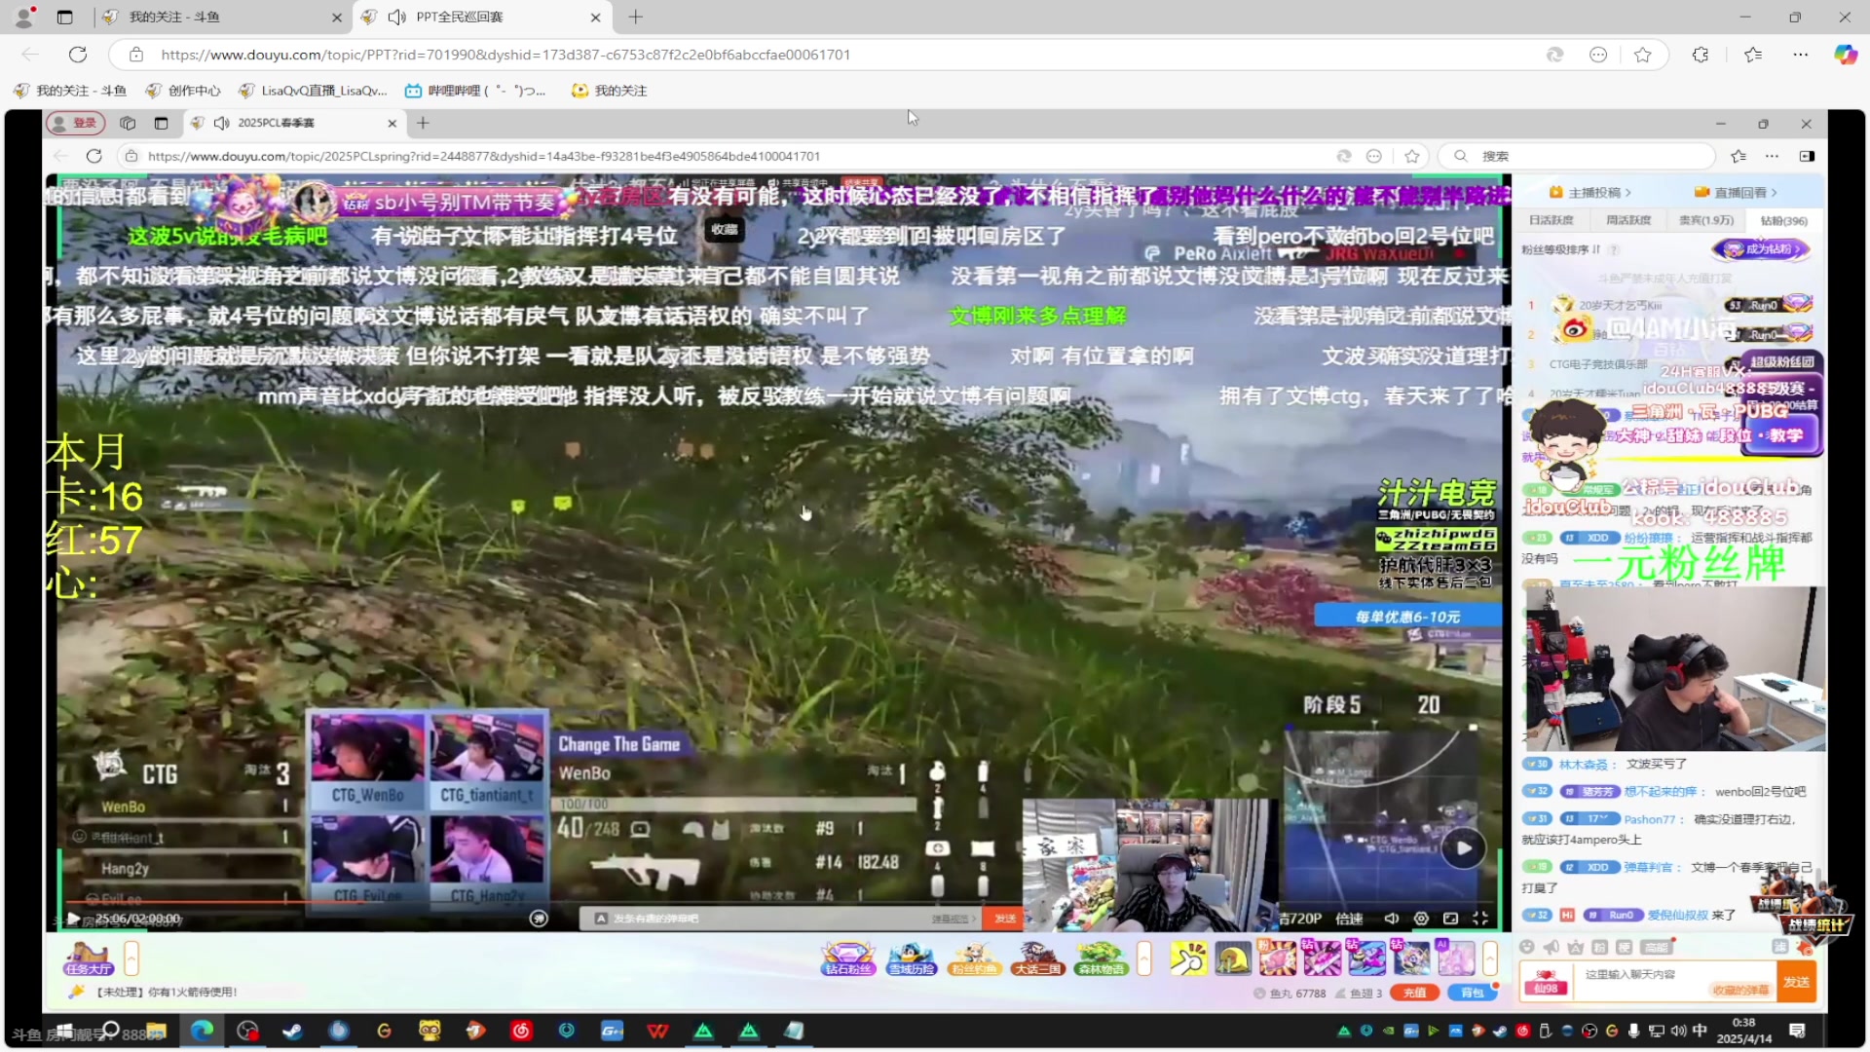Click the horn broadcast icon in the chat toolbar
This screenshot has height=1052, width=1870.
1552,947
